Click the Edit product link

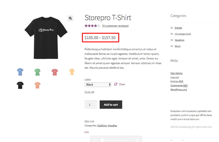click(x=87, y=132)
